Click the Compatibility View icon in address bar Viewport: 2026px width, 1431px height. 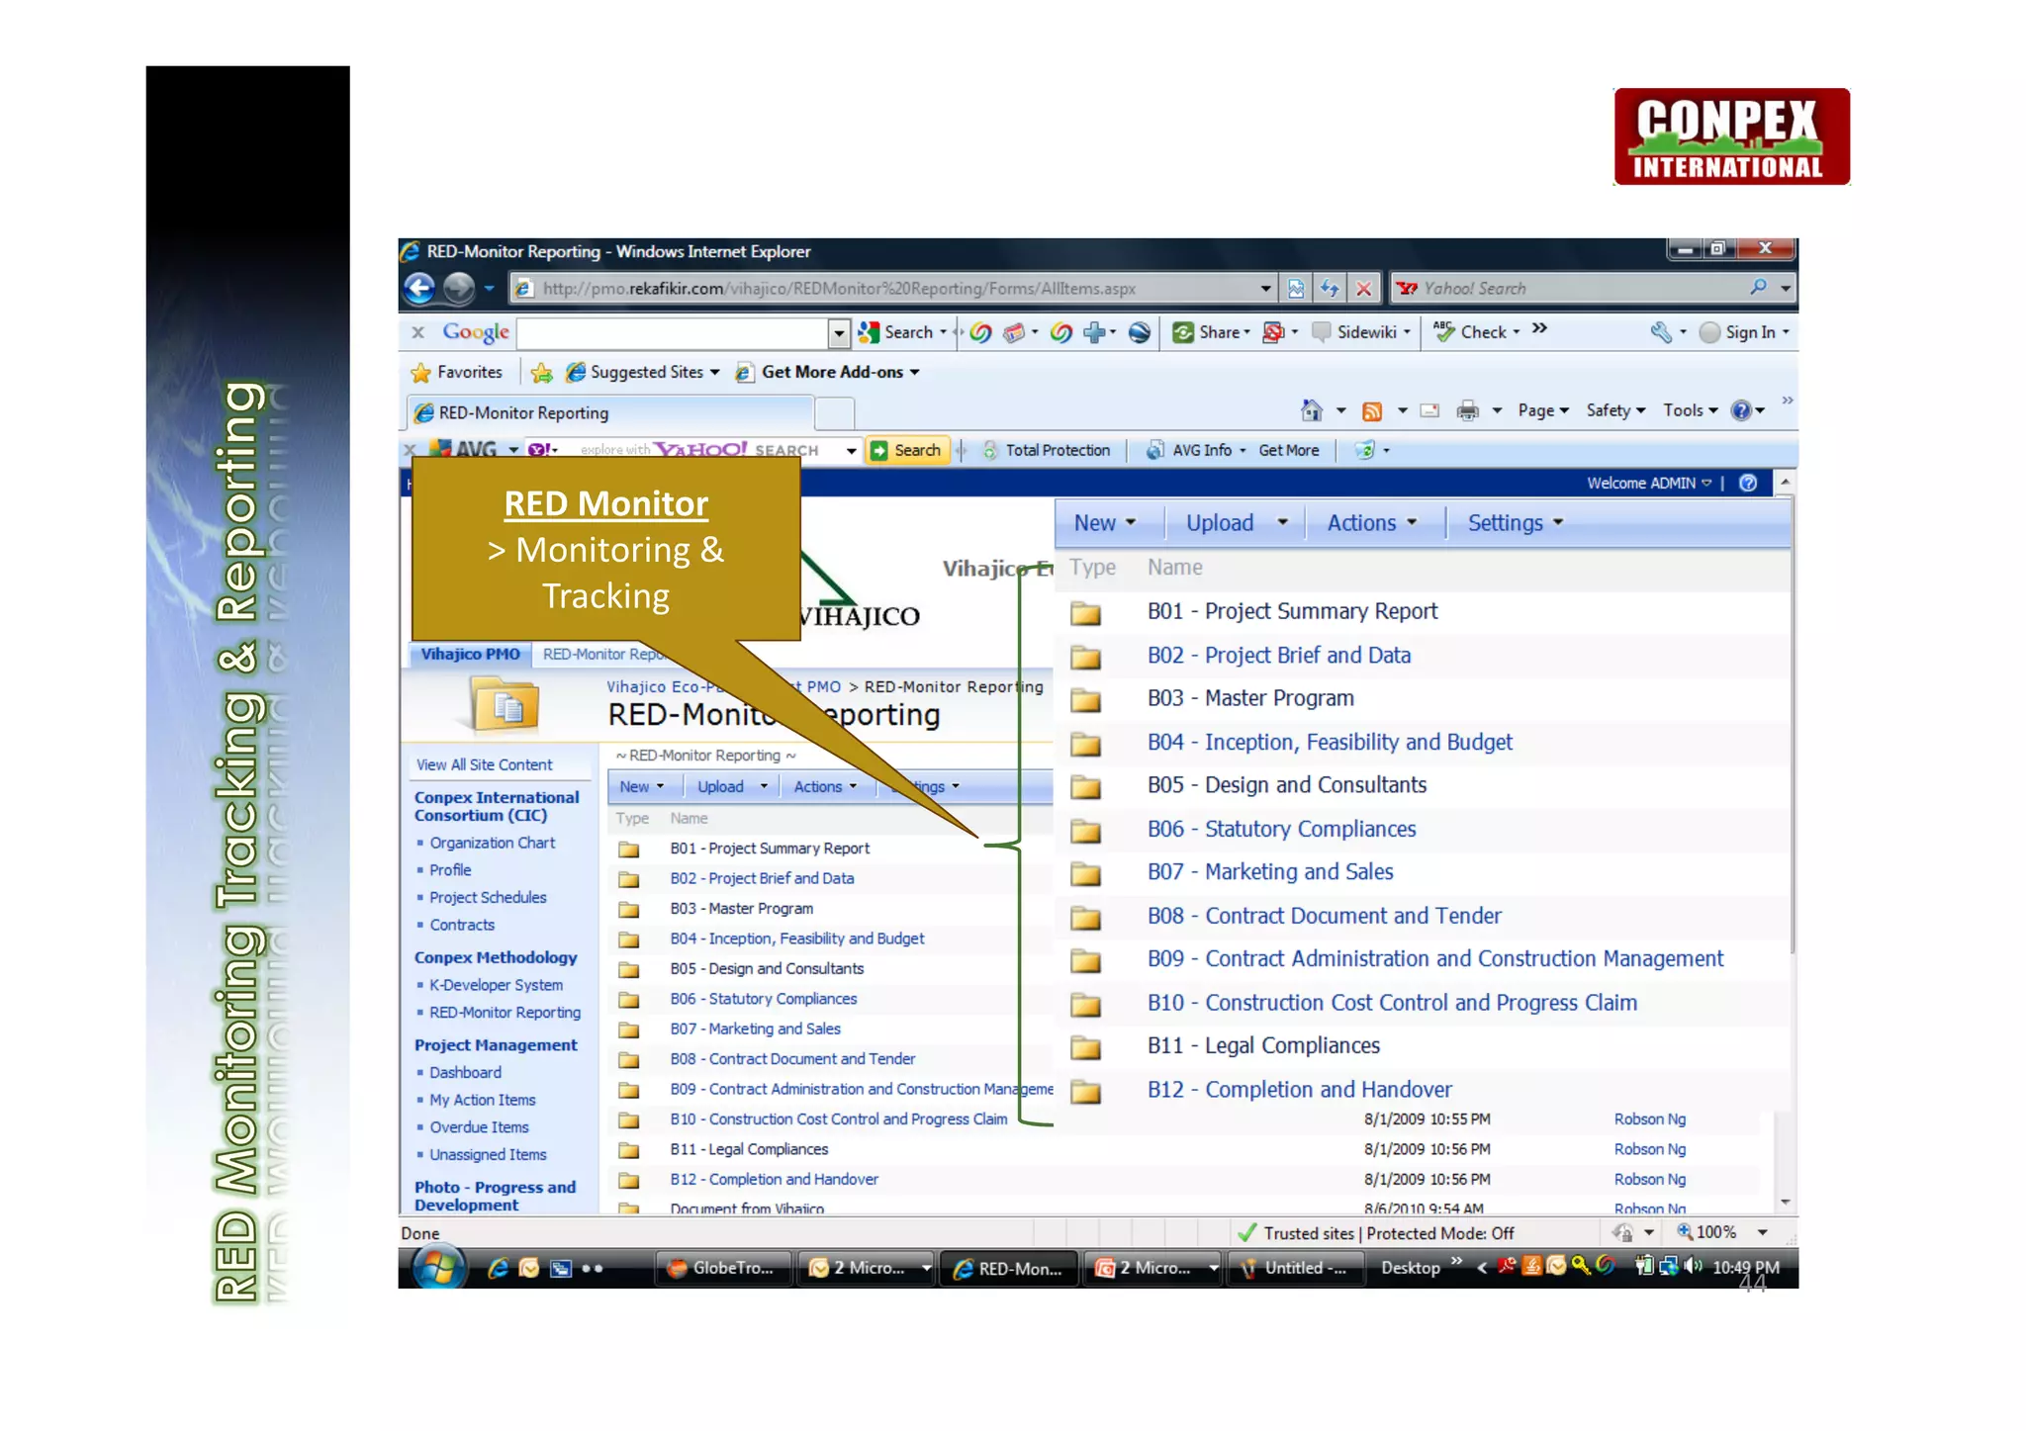[1296, 288]
